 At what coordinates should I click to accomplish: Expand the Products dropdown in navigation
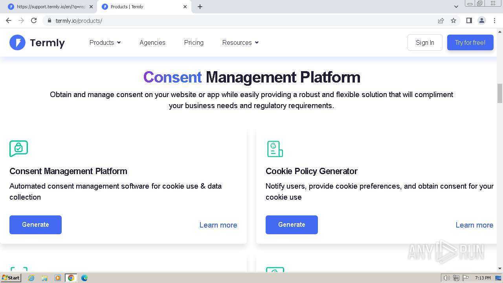(105, 42)
